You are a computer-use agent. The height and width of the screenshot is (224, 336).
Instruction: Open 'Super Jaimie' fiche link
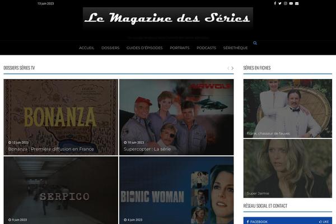point(258,193)
